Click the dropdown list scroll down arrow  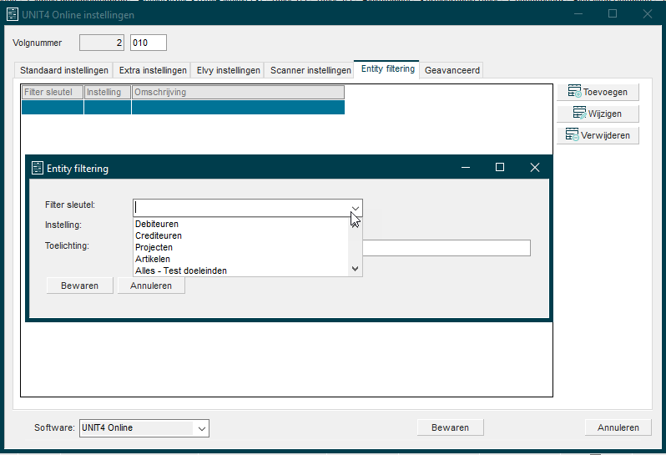(x=355, y=269)
